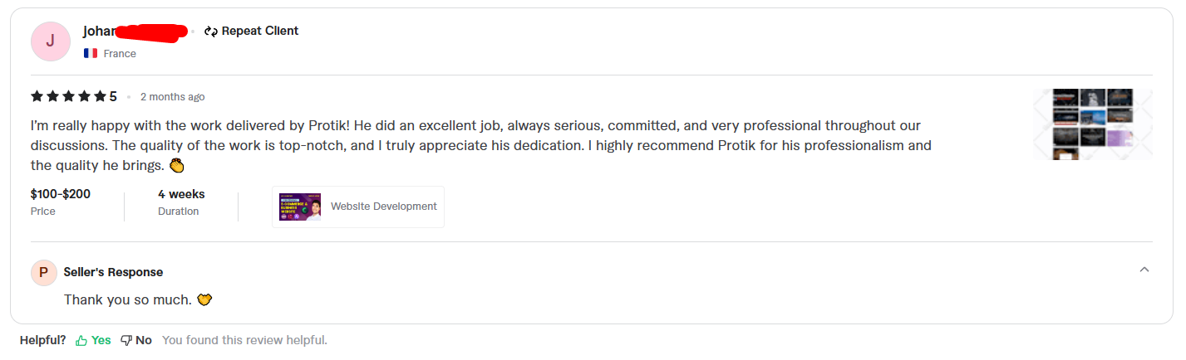Click the 4 weeks duration value
The image size is (1186, 360).
point(181,194)
